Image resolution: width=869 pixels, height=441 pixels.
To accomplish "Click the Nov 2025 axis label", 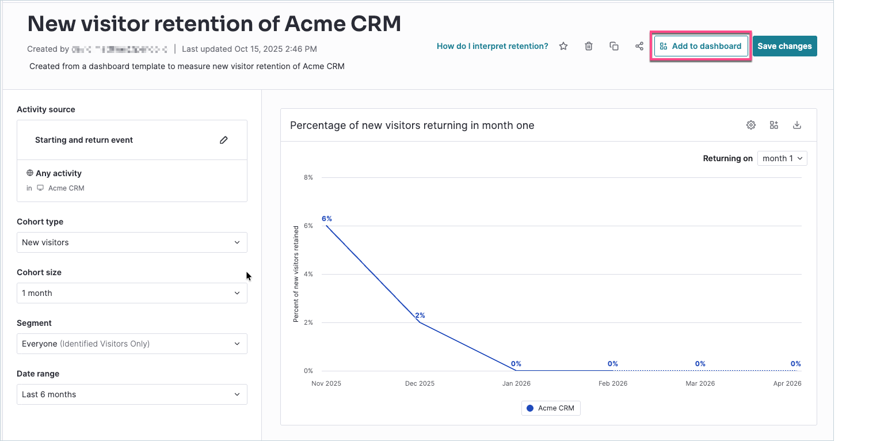I will (326, 383).
